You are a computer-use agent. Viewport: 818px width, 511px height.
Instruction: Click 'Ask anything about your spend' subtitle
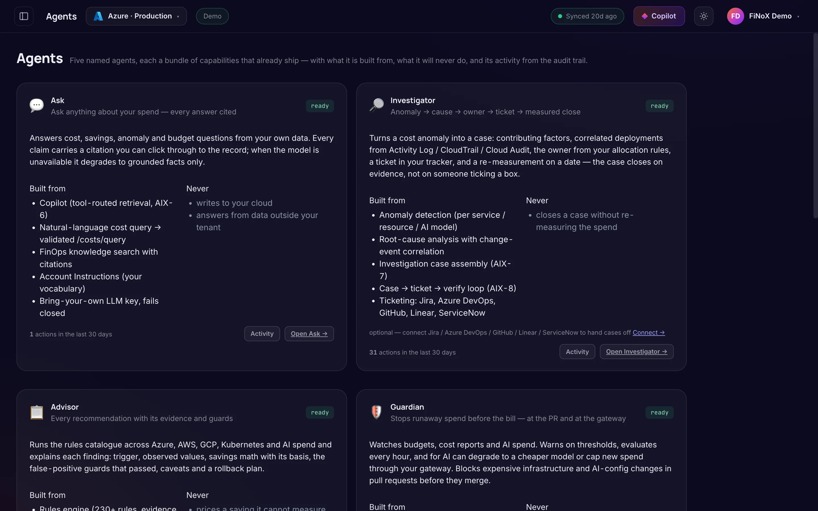(143, 112)
